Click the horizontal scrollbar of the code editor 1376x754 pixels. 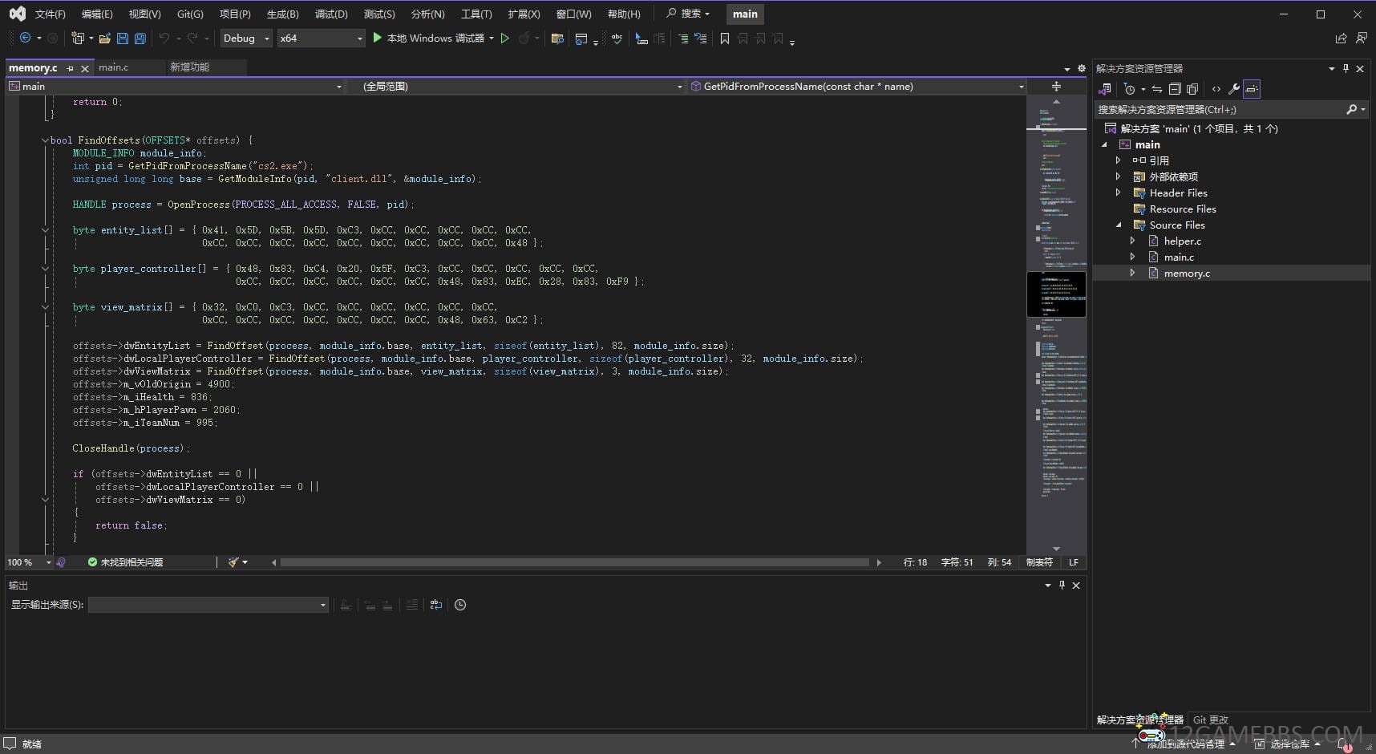574,562
